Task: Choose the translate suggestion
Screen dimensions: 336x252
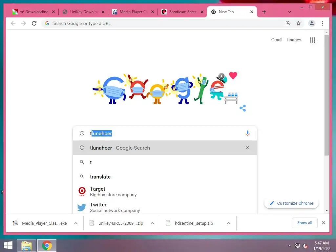Action: [165, 177]
